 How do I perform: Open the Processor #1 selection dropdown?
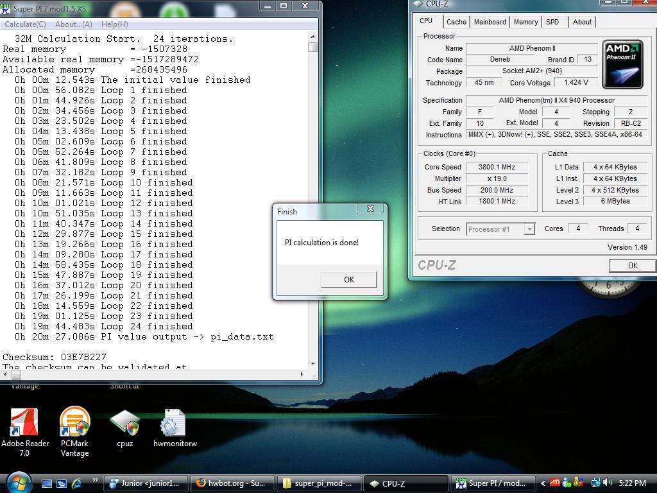[500, 229]
